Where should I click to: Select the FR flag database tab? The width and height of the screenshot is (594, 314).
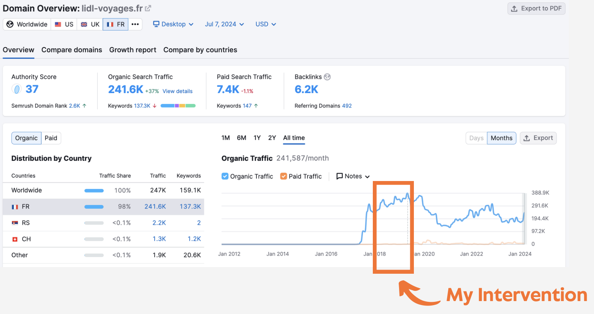(115, 24)
